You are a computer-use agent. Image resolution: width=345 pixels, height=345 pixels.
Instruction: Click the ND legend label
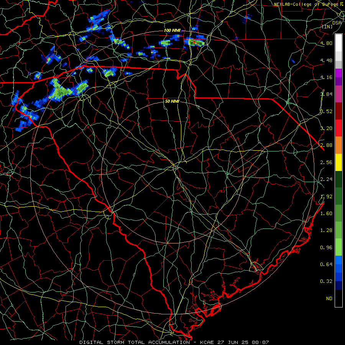pos(329,298)
